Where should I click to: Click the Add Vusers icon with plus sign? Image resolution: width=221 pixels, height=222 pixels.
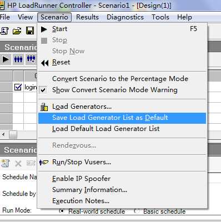[31, 59]
